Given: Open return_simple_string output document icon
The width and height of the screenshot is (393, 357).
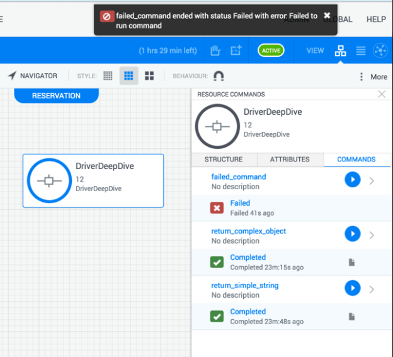Looking at the screenshot, I should (x=352, y=316).
